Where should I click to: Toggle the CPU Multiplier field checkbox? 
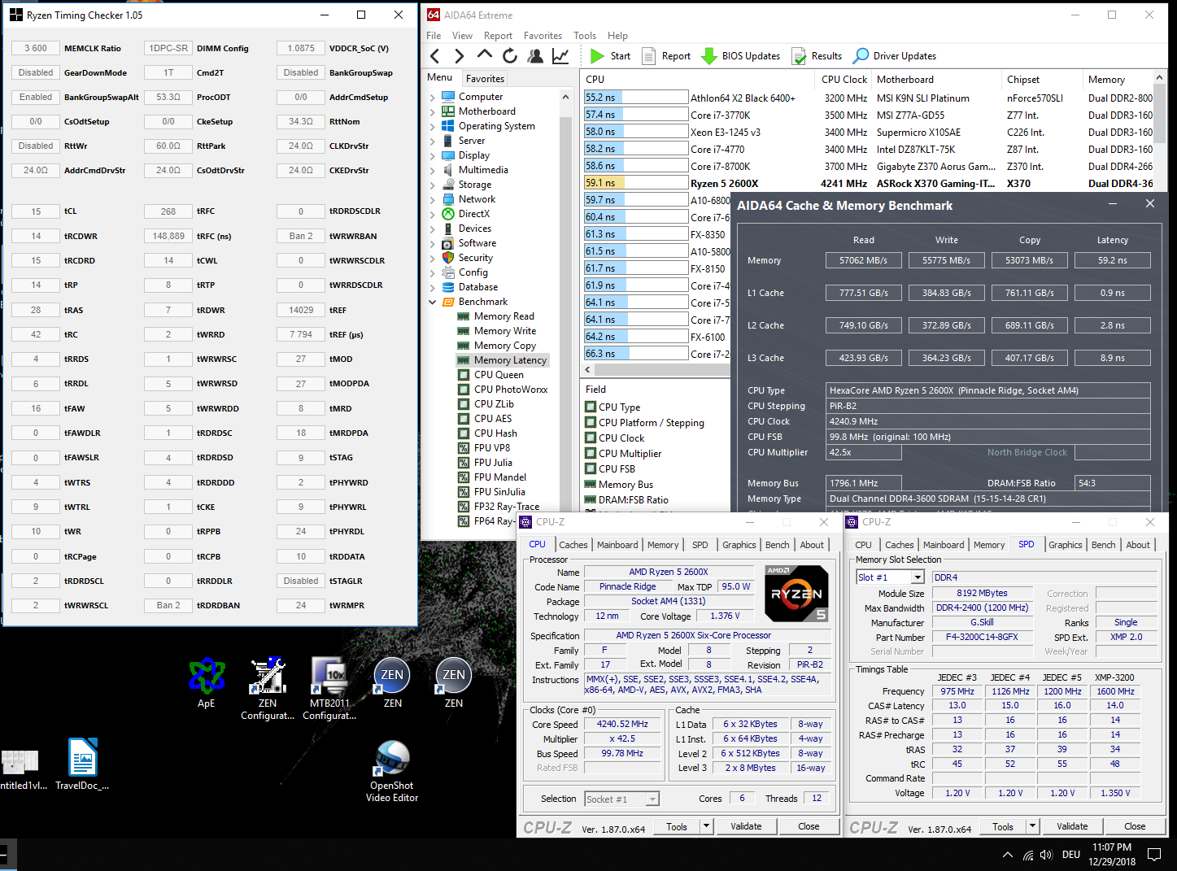(x=591, y=454)
